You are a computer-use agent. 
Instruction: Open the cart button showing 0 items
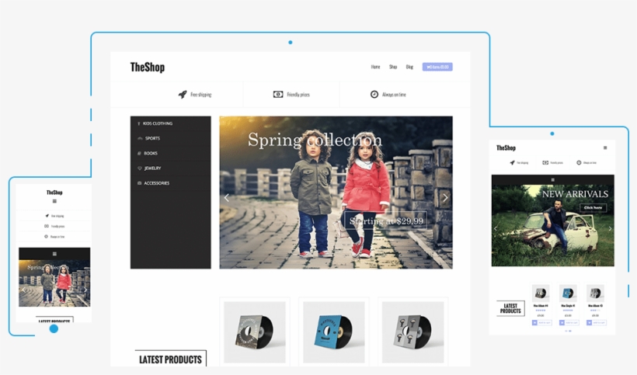coord(437,67)
